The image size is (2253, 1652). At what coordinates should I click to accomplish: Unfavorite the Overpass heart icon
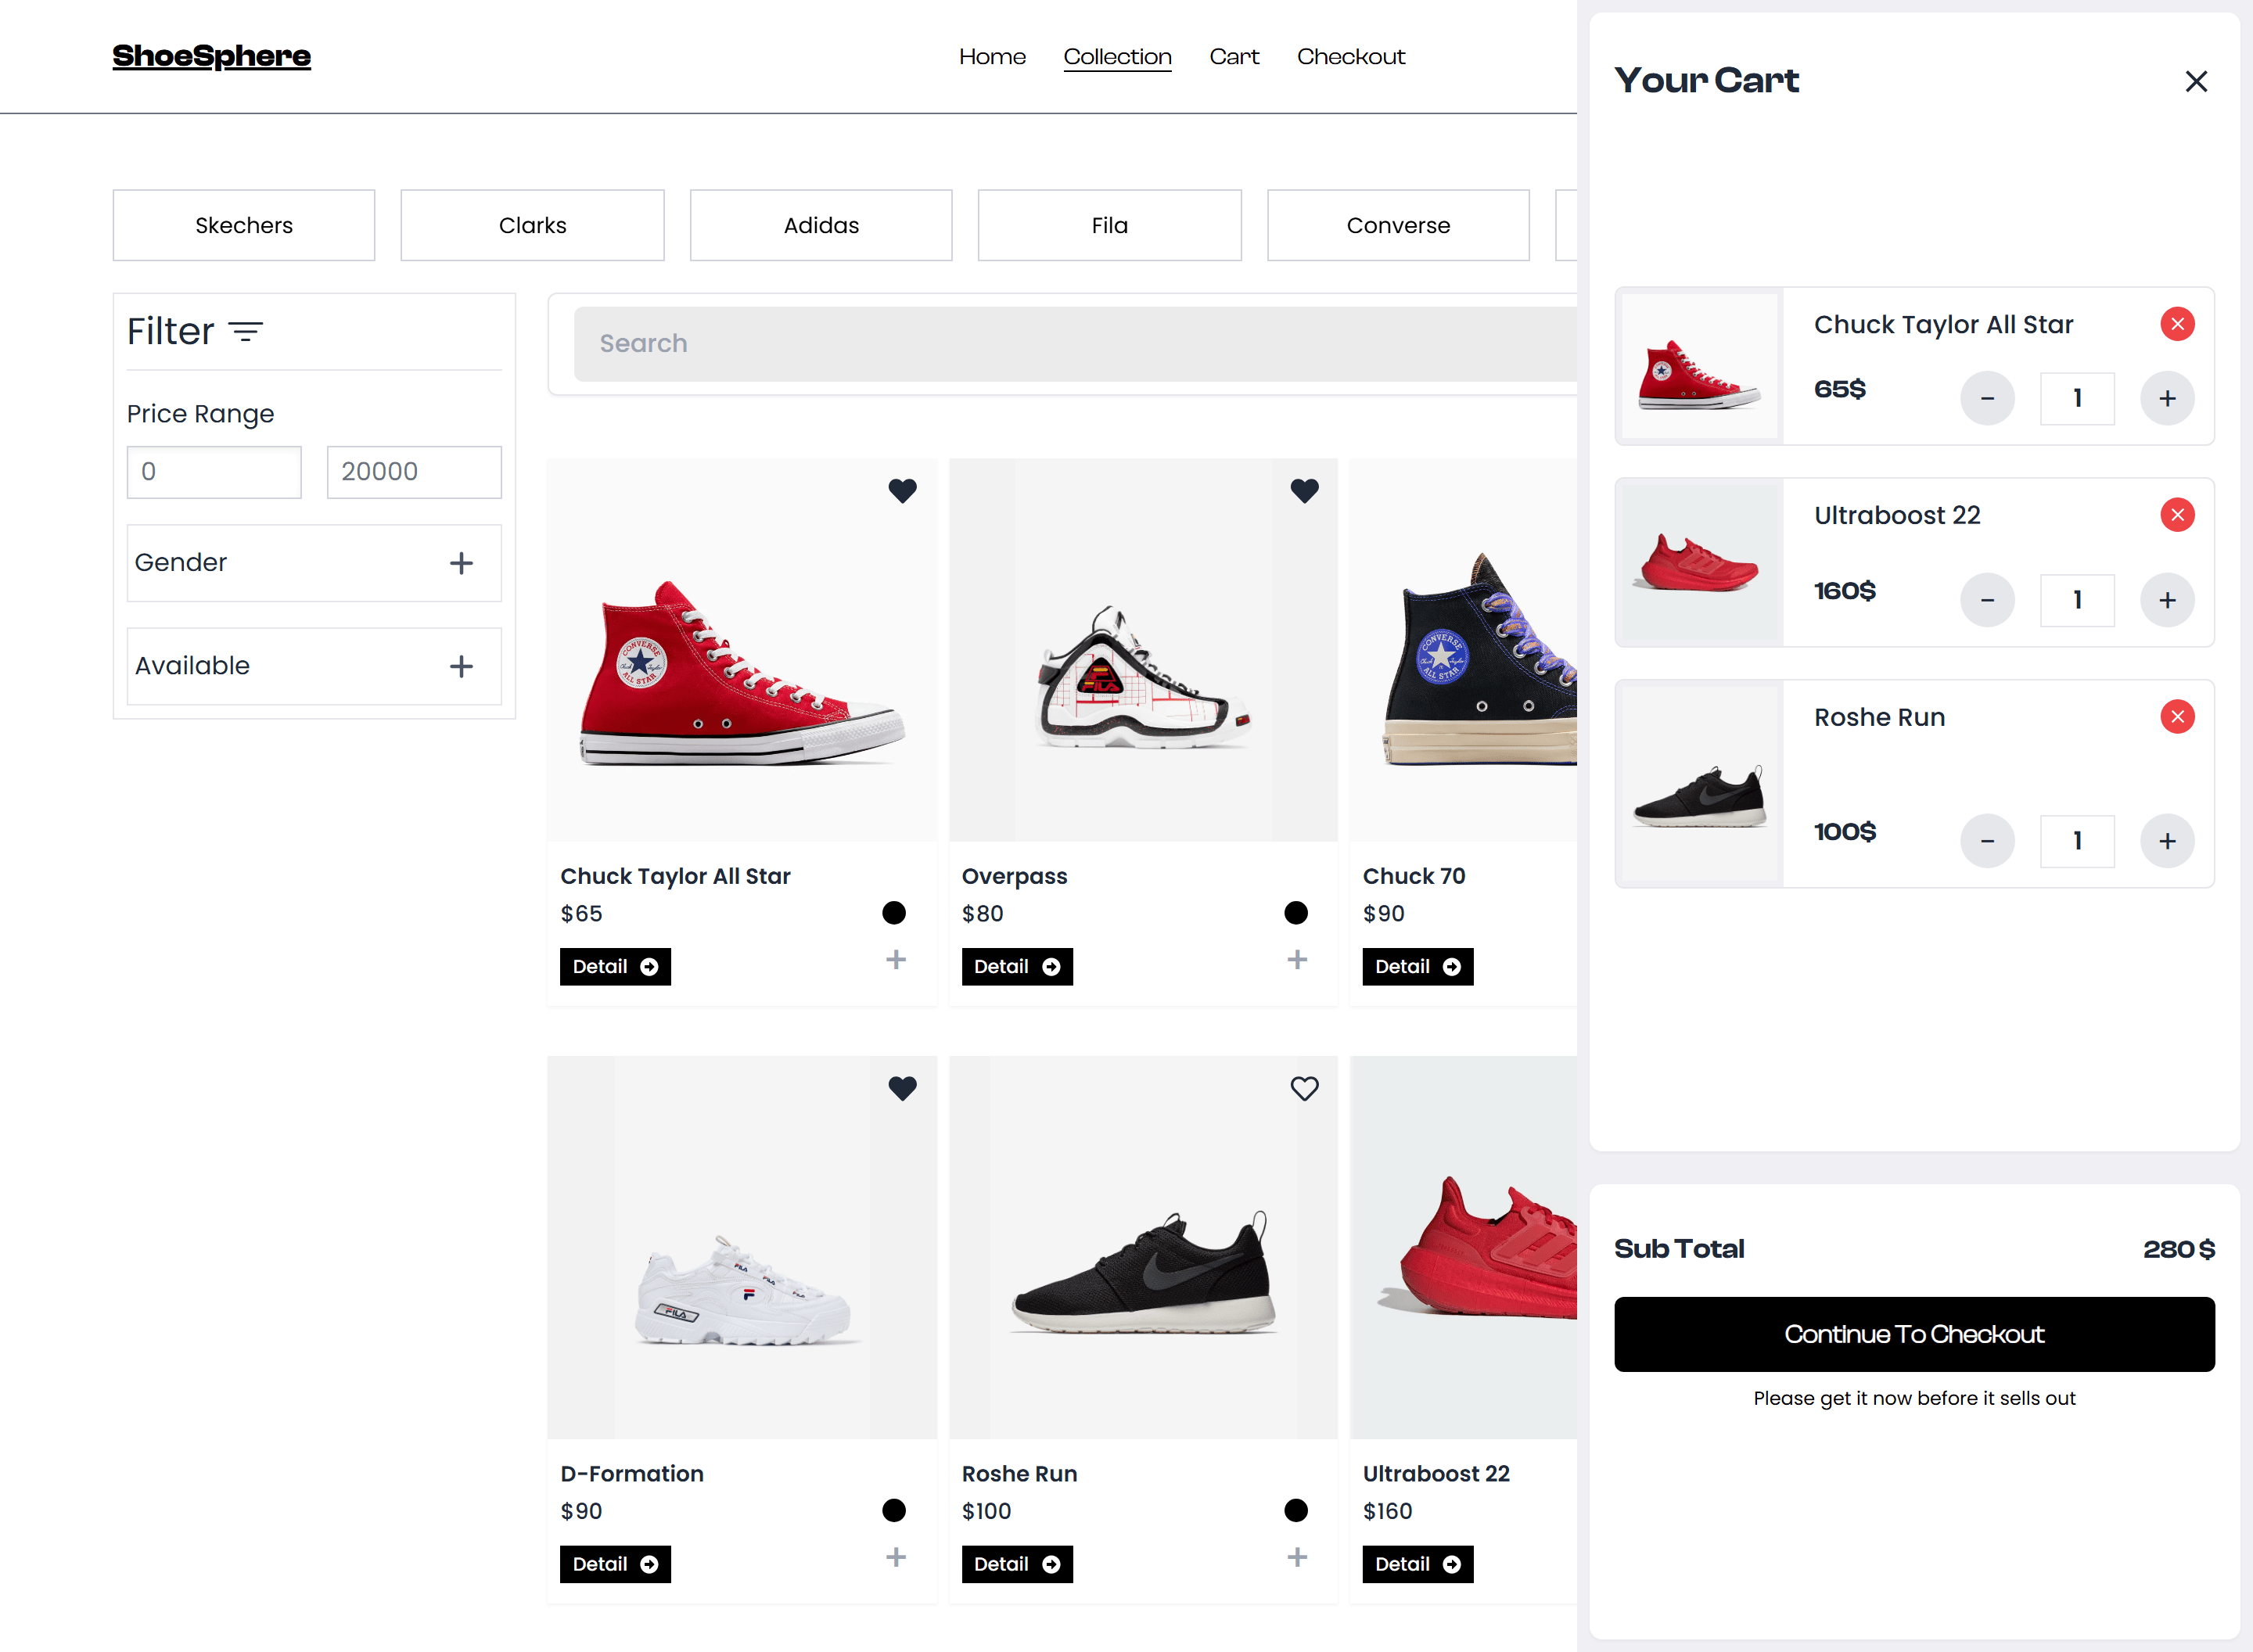pyautogui.click(x=1304, y=491)
